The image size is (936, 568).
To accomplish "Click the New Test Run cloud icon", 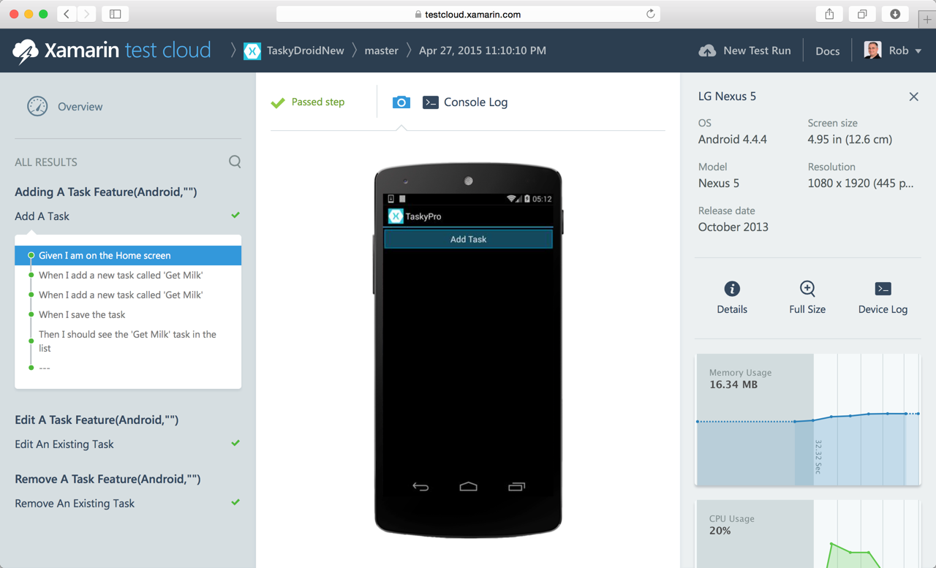I will click(707, 50).
